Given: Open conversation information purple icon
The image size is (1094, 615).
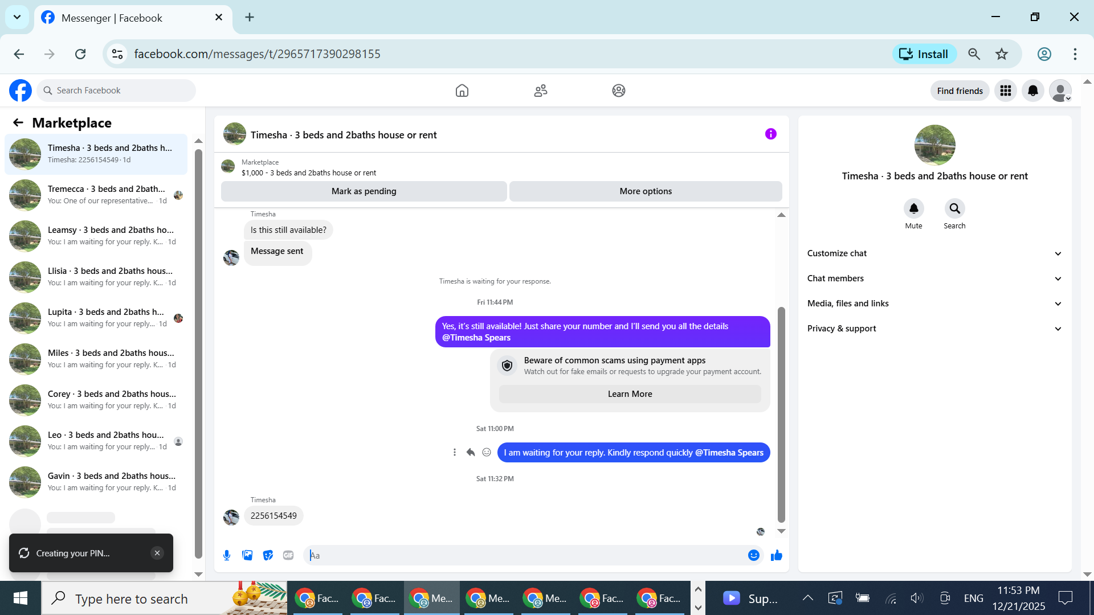Looking at the screenshot, I should (771, 134).
